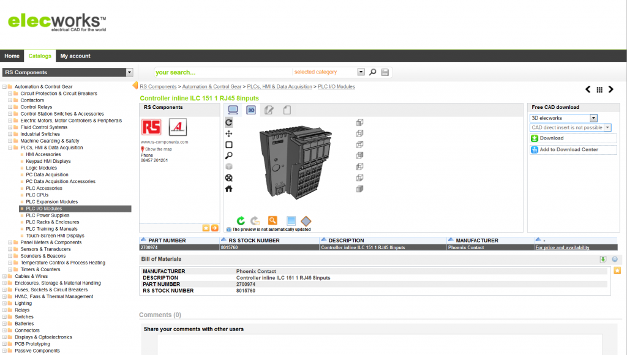Viewport: 627px width, 355px height.
Task: Click the Phoenix Contact 3D model preview
Action: [296, 163]
